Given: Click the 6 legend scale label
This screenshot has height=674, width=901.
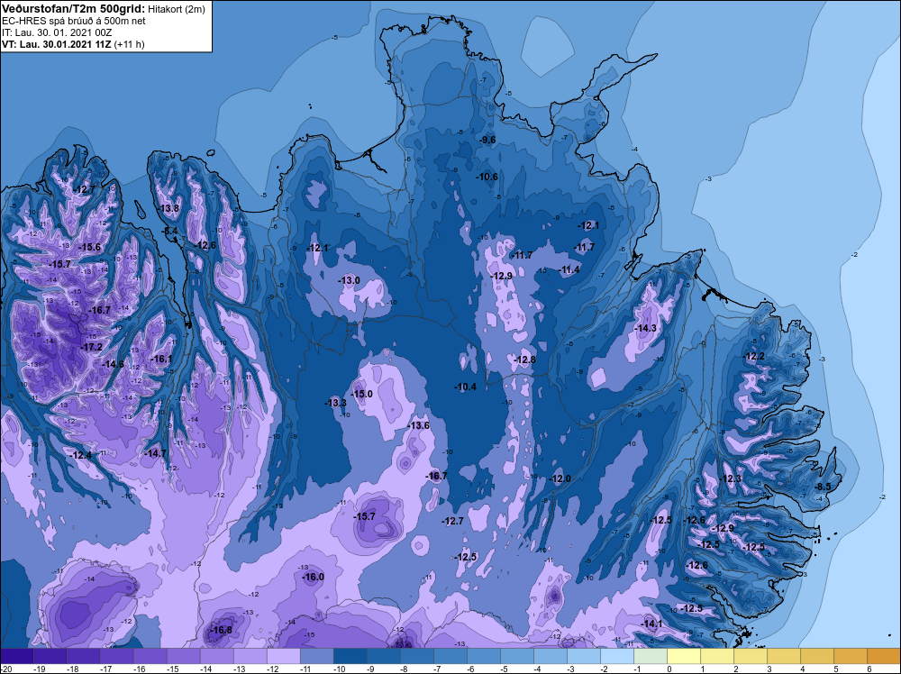Looking at the screenshot, I should [869, 669].
